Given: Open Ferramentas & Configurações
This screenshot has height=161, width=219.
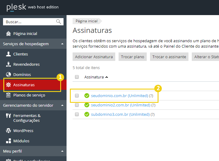Looking at the screenshot, I should pyautogui.click(x=33, y=118).
